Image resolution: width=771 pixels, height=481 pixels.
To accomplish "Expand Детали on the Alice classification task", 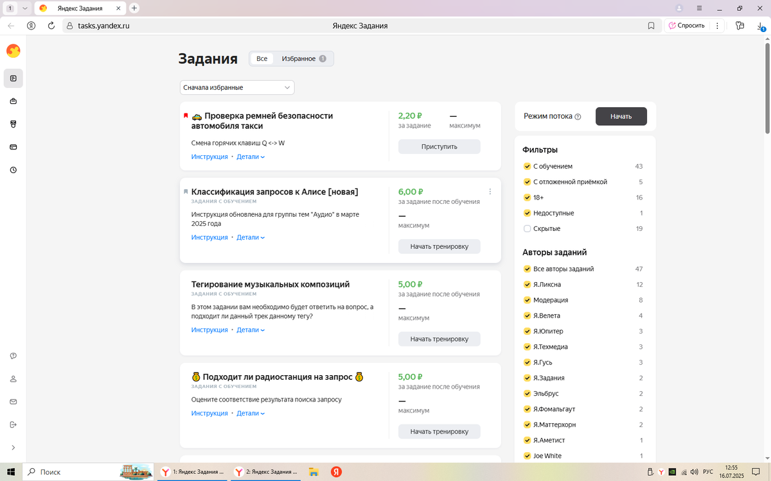I will (x=251, y=237).
